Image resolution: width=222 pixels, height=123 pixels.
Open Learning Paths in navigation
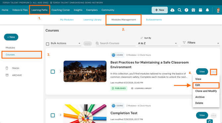tap(39, 10)
